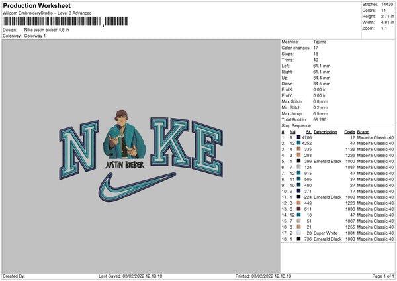Viewport: 397px width, 281px height.
Task: Click the Max Stitch value 6.8 mm
Action: [320, 101]
